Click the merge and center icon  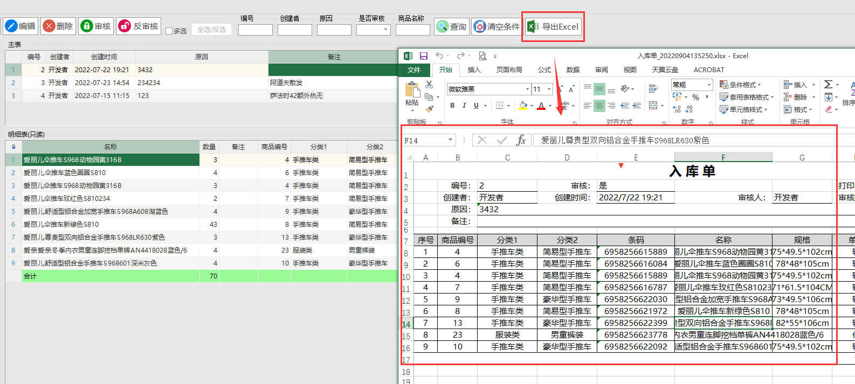click(x=653, y=106)
